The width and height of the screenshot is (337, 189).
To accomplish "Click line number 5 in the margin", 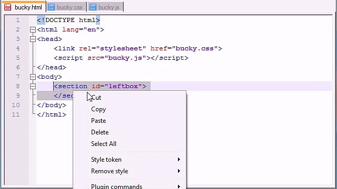I will pyautogui.click(x=17, y=58).
